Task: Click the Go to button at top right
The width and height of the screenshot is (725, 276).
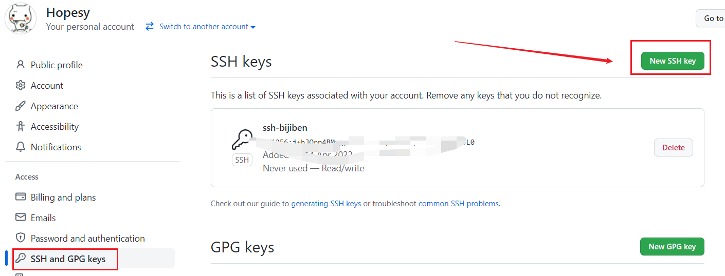Action: (x=713, y=18)
